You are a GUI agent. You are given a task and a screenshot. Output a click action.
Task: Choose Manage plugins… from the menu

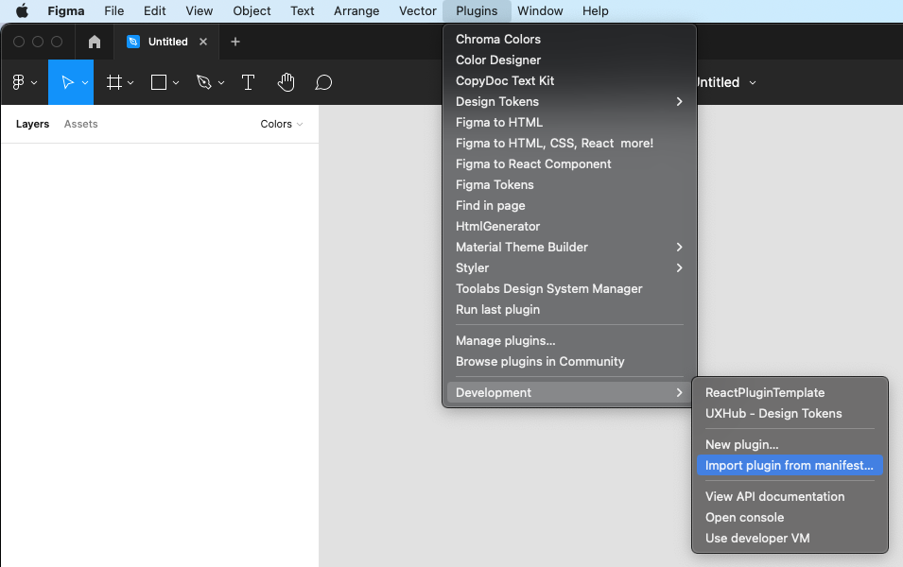[505, 340]
